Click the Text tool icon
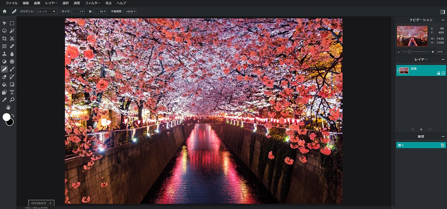Screen dimensions: 447x209 pos(12,92)
